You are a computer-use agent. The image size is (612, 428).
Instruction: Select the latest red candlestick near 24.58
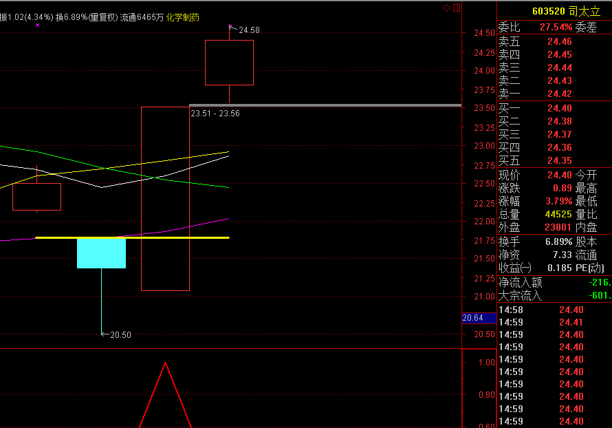pyautogui.click(x=230, y=63)
